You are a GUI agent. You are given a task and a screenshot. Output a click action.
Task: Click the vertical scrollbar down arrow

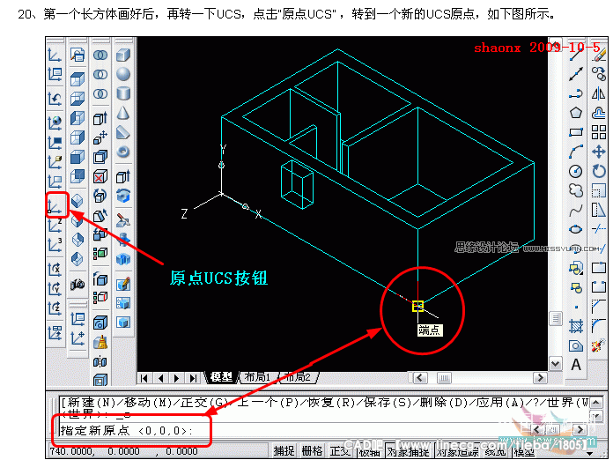pos(555,364)
